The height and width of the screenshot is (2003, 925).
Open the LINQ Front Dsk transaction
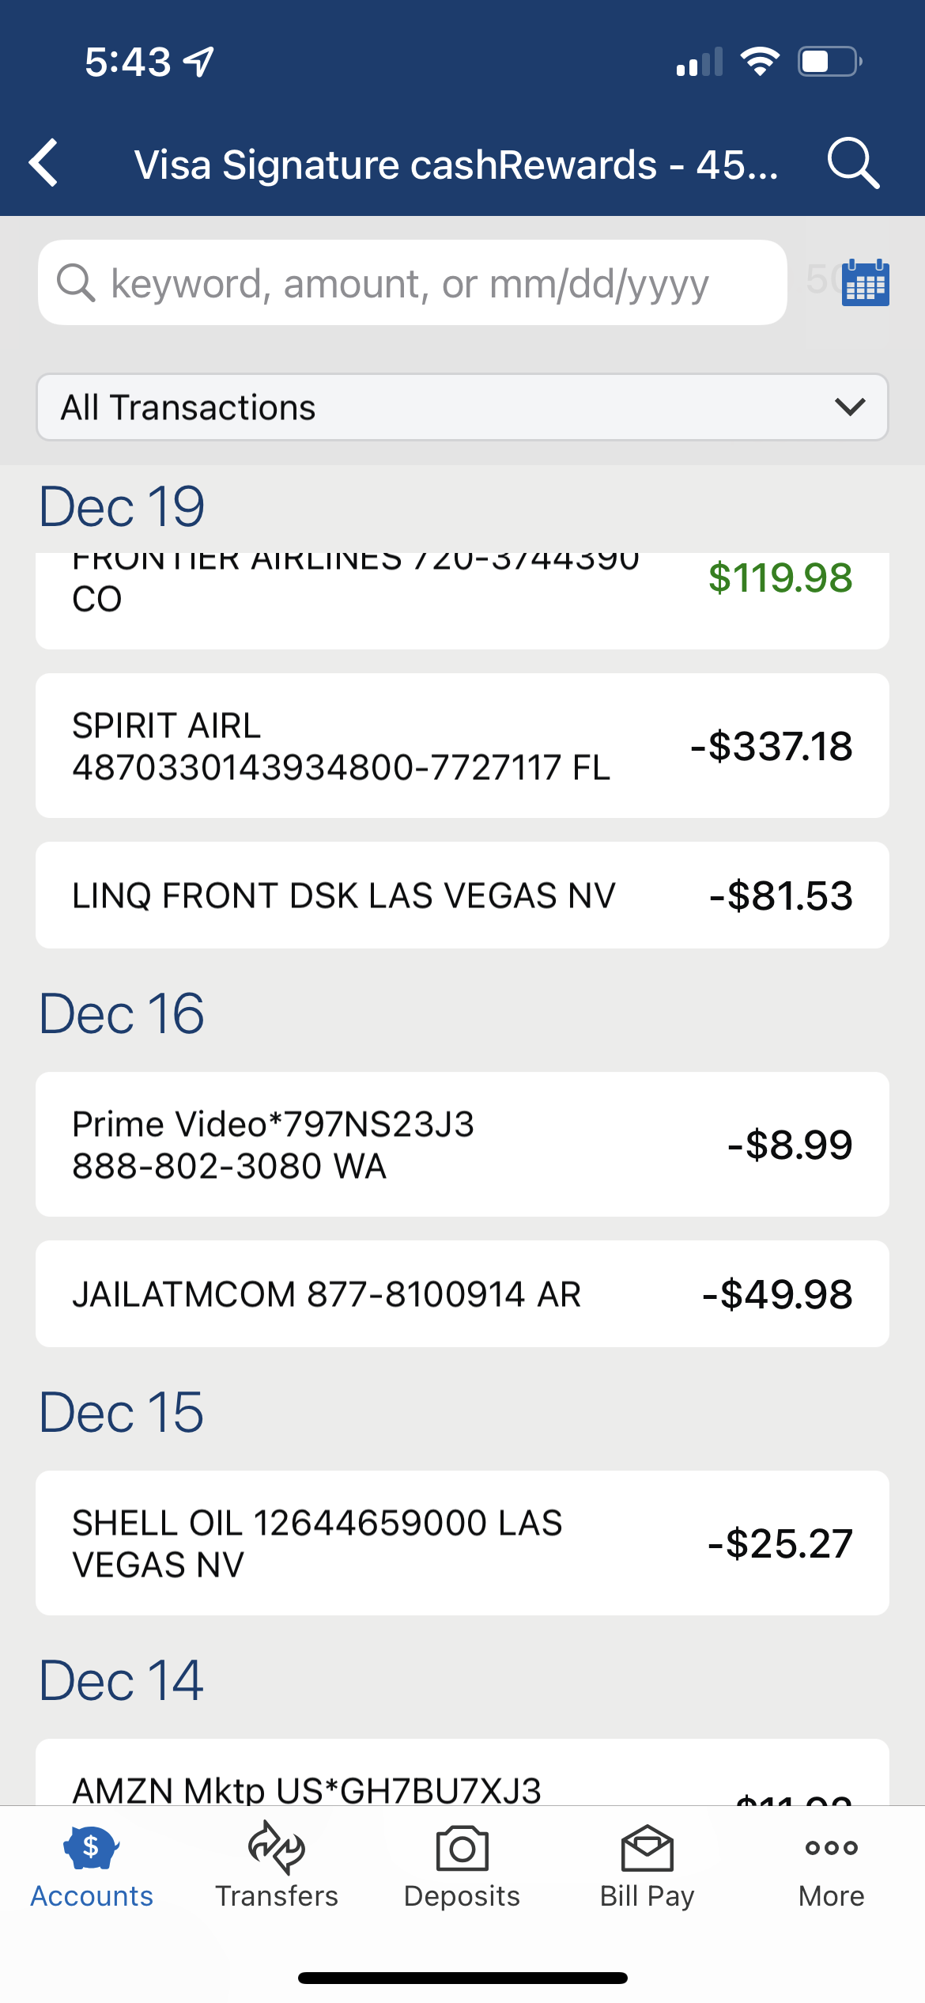pyautogui.click(x=462, y=895)
